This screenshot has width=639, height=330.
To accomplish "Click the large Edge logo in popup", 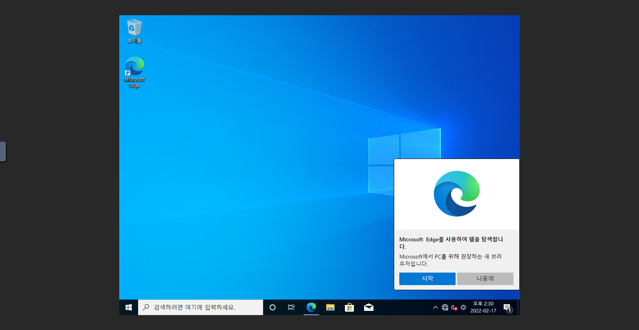I will pos(457,194).
